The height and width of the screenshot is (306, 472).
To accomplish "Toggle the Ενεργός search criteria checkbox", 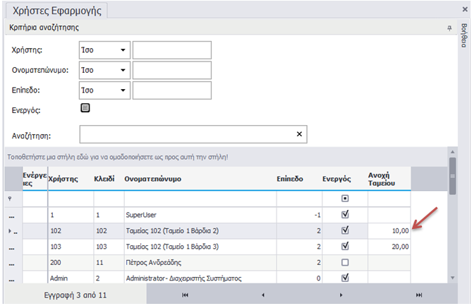I will click(x=85, y=108).
